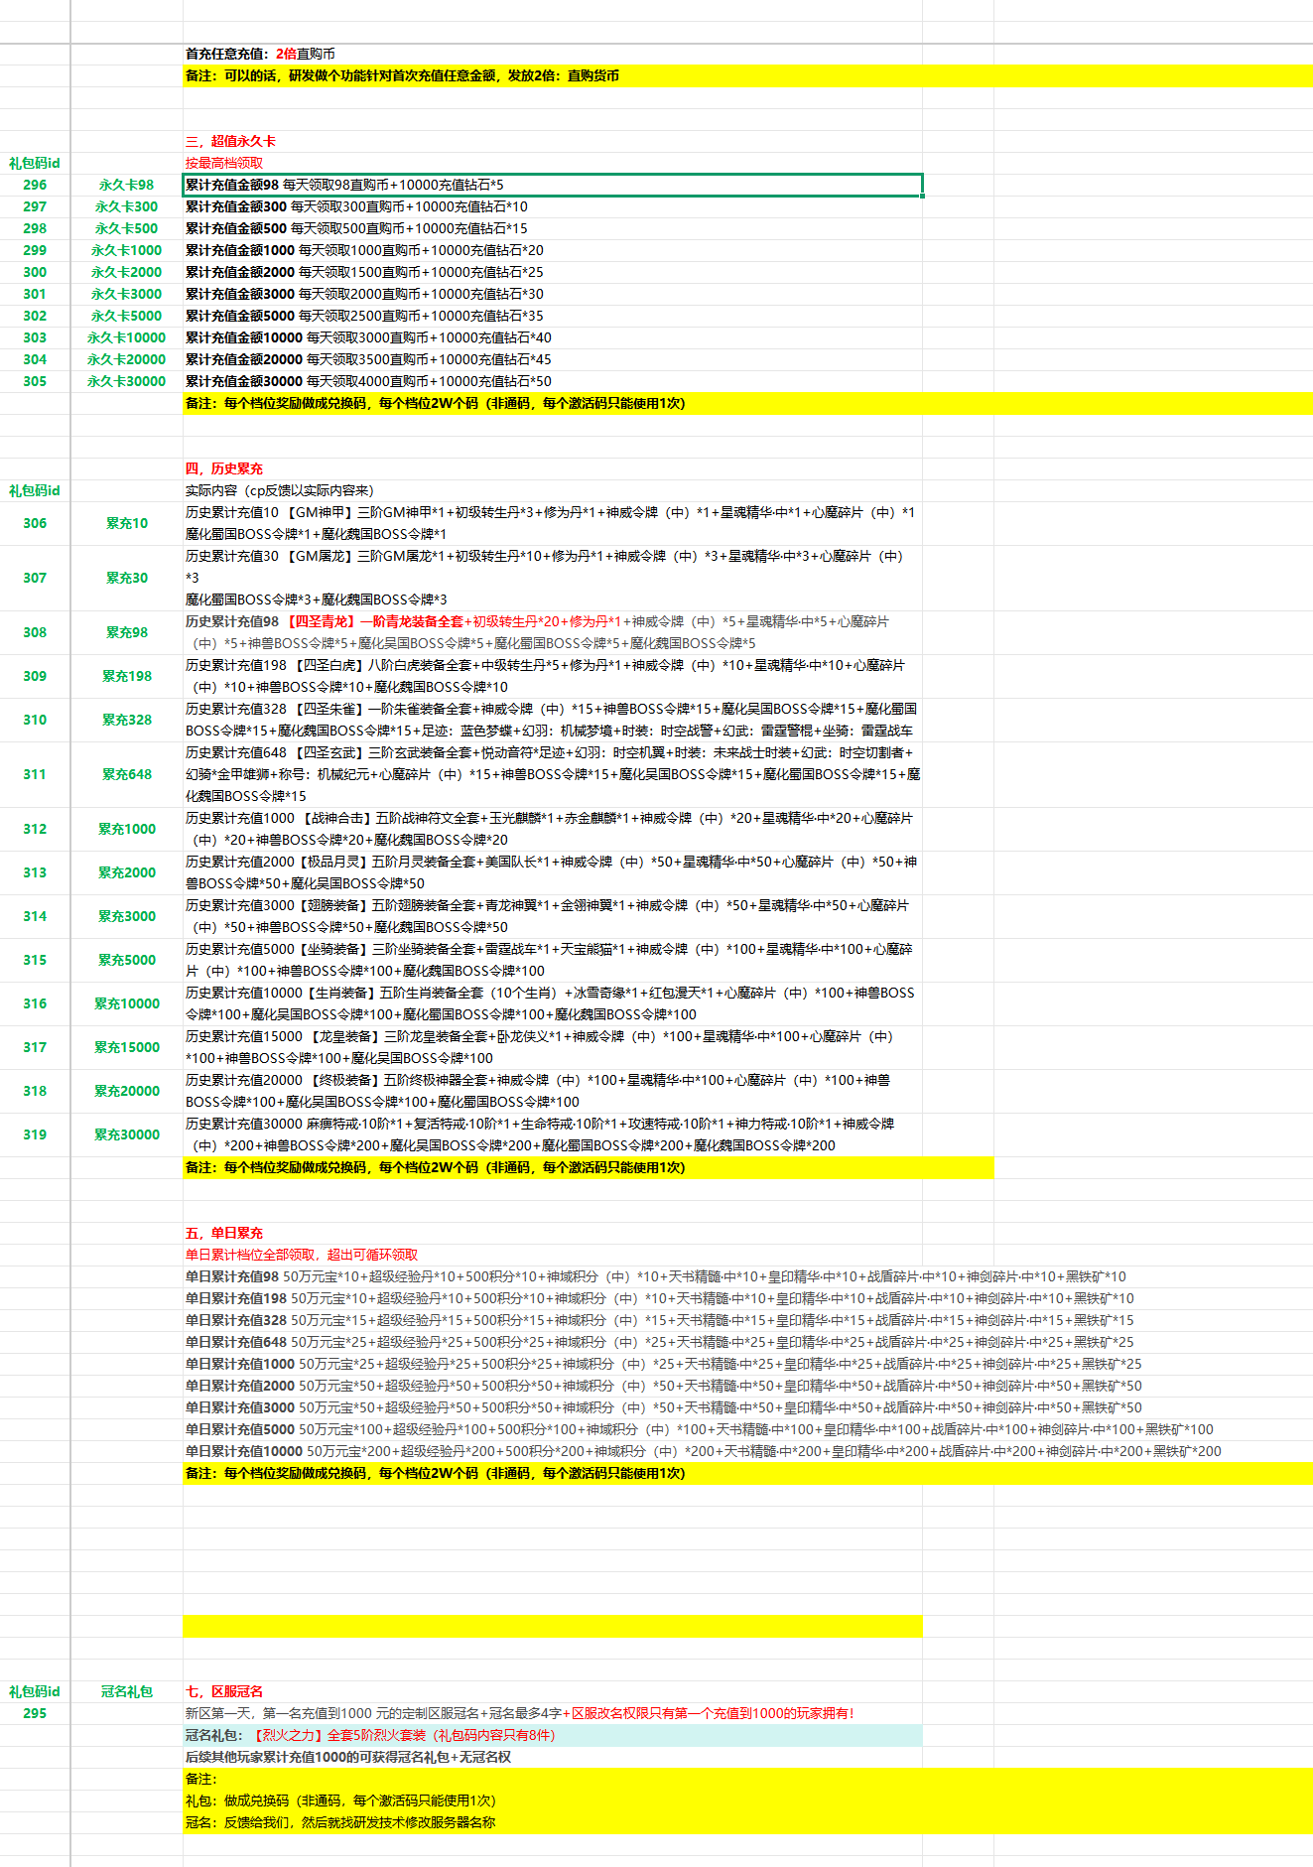
Task: Click the "累充10000" cell
Action: tap(126, 1003)
